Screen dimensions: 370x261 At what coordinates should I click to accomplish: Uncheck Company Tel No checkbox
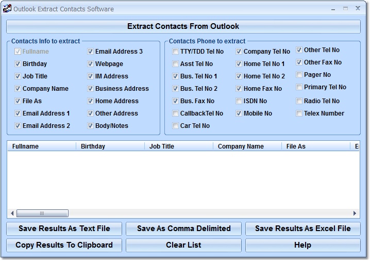[239, 52]
